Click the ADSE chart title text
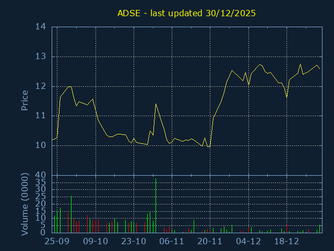The width and height of the screenshot is (334, 251). (x=186, y=13)
